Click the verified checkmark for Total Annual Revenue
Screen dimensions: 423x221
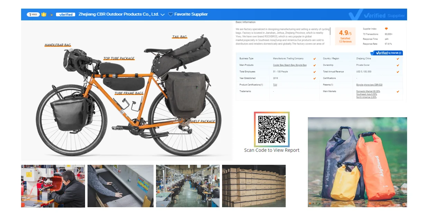click(398, 72)
